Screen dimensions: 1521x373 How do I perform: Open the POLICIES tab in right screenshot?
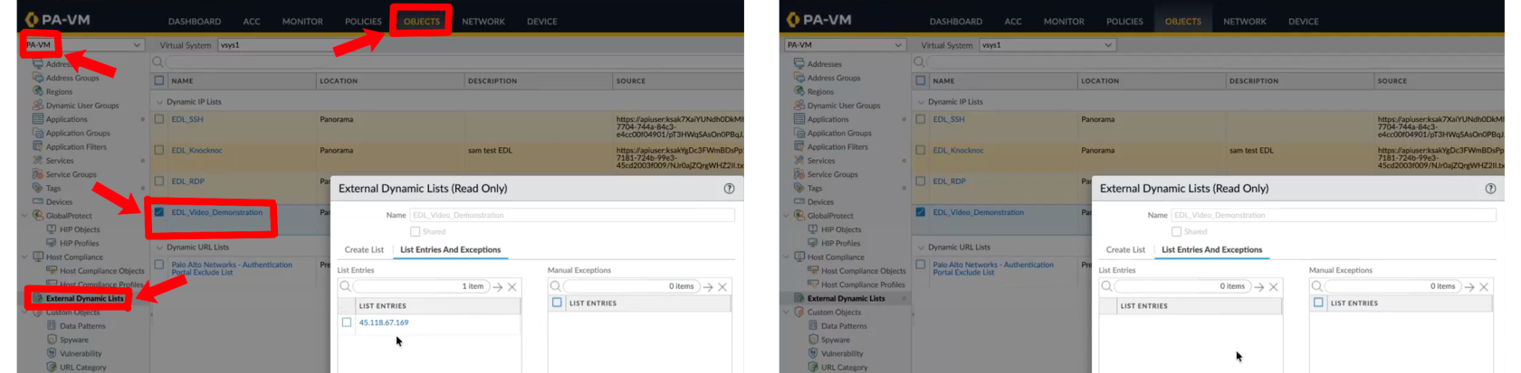tap(1124, 22)
